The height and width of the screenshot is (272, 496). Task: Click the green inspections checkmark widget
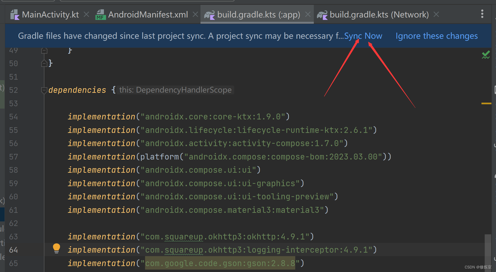(x=486, y=55)
